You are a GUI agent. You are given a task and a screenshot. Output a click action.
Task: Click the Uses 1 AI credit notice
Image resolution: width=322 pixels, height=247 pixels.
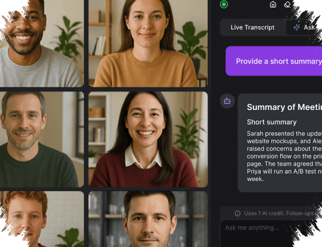tap(283, 213)
